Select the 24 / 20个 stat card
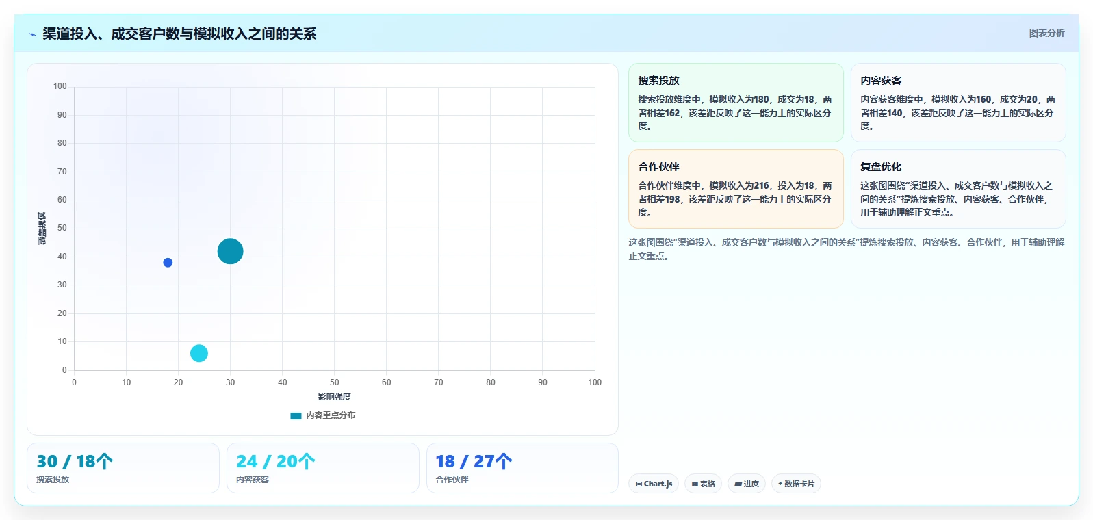Screen dimensions: 1093x520 coord(323,468)
